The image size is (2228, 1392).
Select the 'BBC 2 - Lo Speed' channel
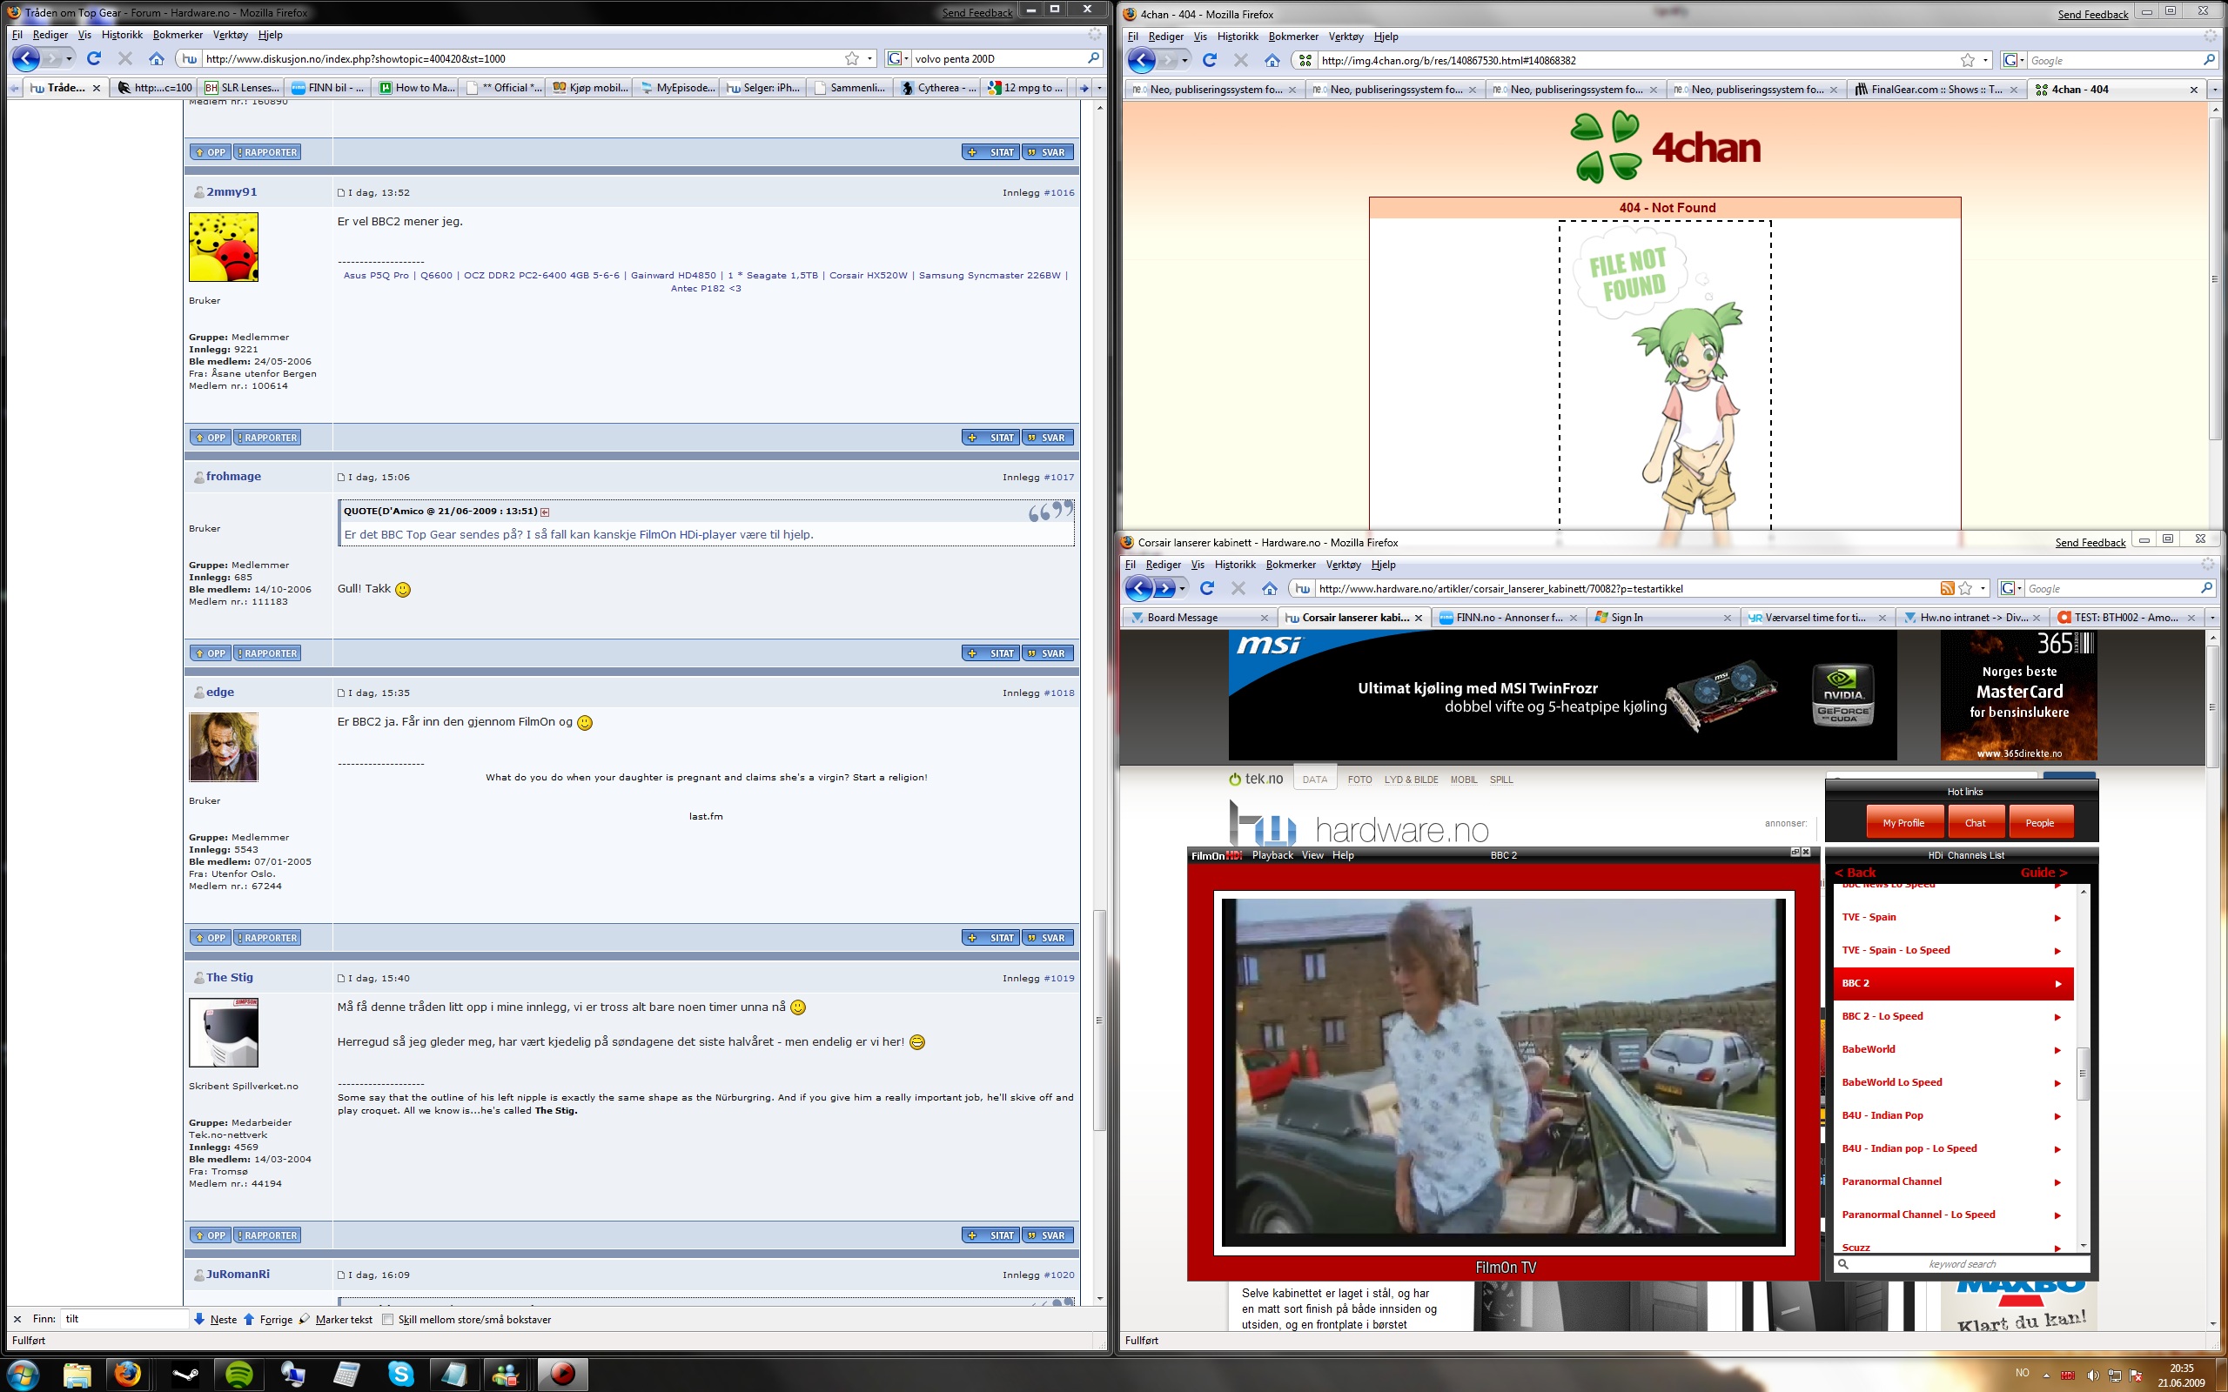1952,1016
